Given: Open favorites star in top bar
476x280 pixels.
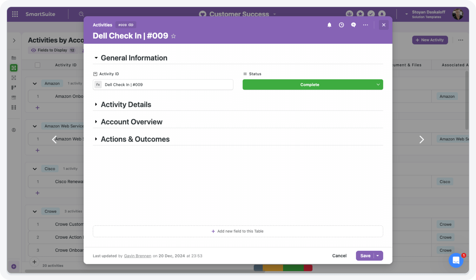Looking at the screenshot, I should [360, 14].
